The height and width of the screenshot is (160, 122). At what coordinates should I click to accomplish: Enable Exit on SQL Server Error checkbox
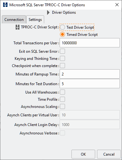point(62,51)
